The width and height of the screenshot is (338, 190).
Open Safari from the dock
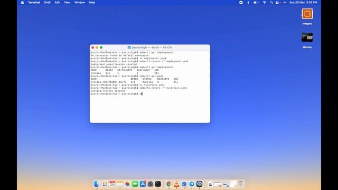click(184, 184)
